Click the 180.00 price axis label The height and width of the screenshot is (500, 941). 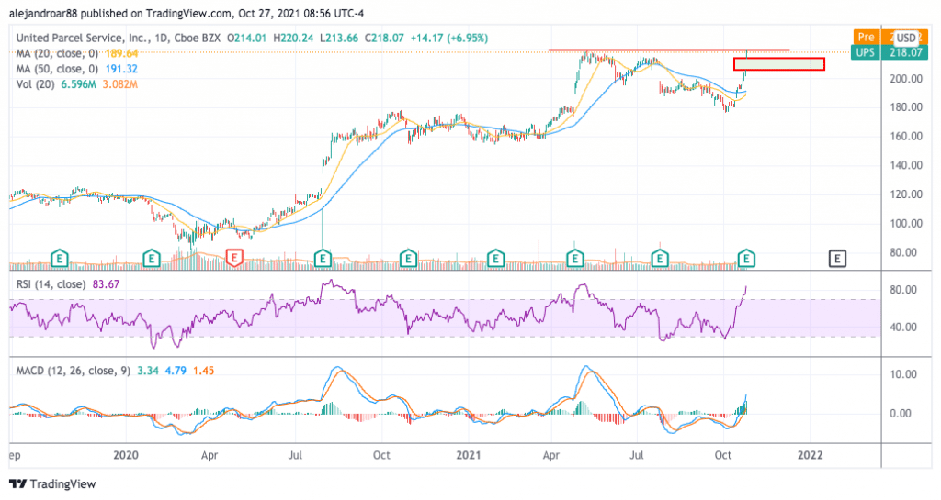tap(906, 107)
